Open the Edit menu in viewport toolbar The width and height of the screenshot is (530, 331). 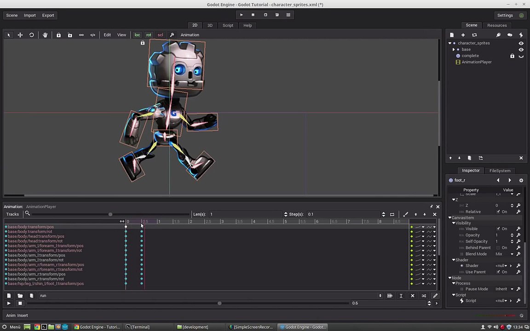point(107,35)
